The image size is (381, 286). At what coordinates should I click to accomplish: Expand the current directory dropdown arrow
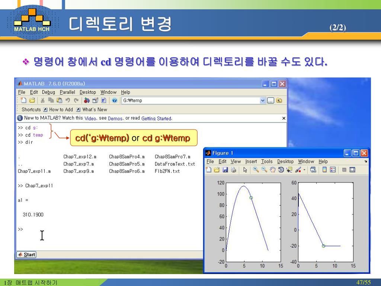tap(263, 101)
